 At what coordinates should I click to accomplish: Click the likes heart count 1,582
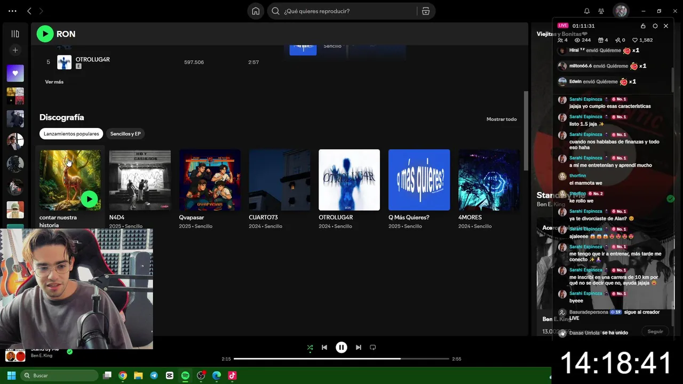(x=642, y=40)
